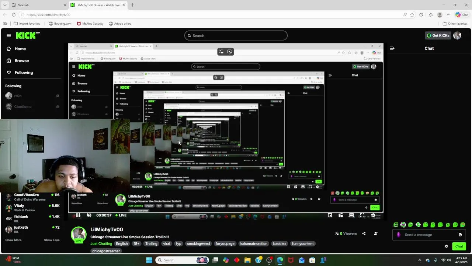472x266 pixels.
Task: Open the Adobe offers bookmark
Action: click(x=120, y=24)
